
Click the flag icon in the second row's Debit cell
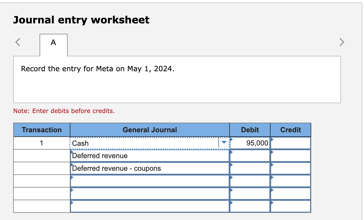click(x=231, y=152)
